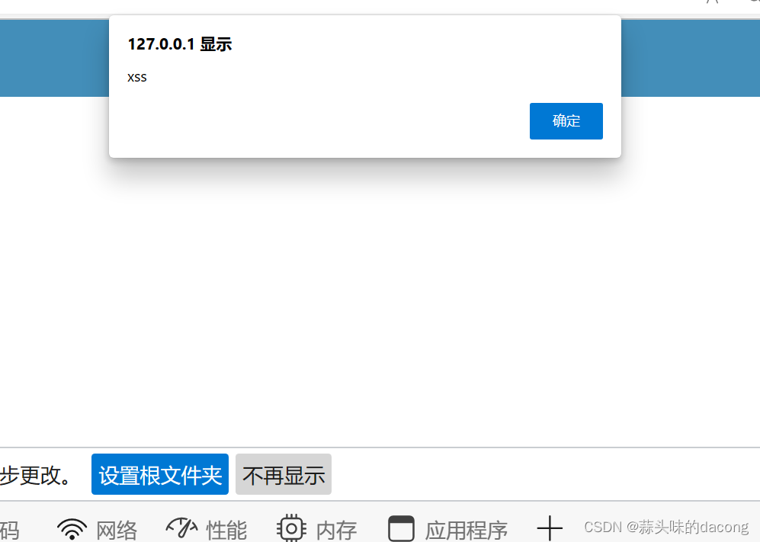Select the speedometer icon on the 性能 tab
This screenshot has height=542, width=760.
click(181, 527)
